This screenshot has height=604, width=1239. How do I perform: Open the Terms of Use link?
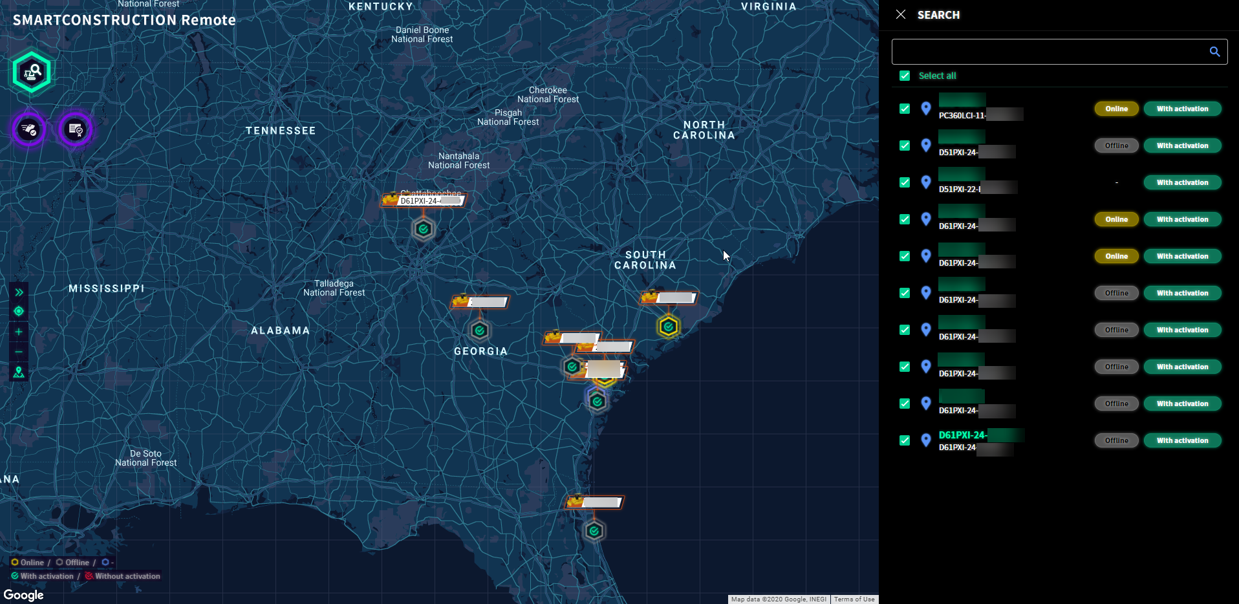click(854, 599)
